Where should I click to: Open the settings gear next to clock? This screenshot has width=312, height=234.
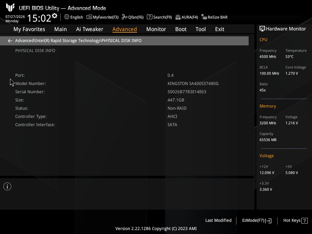point(54,16)
